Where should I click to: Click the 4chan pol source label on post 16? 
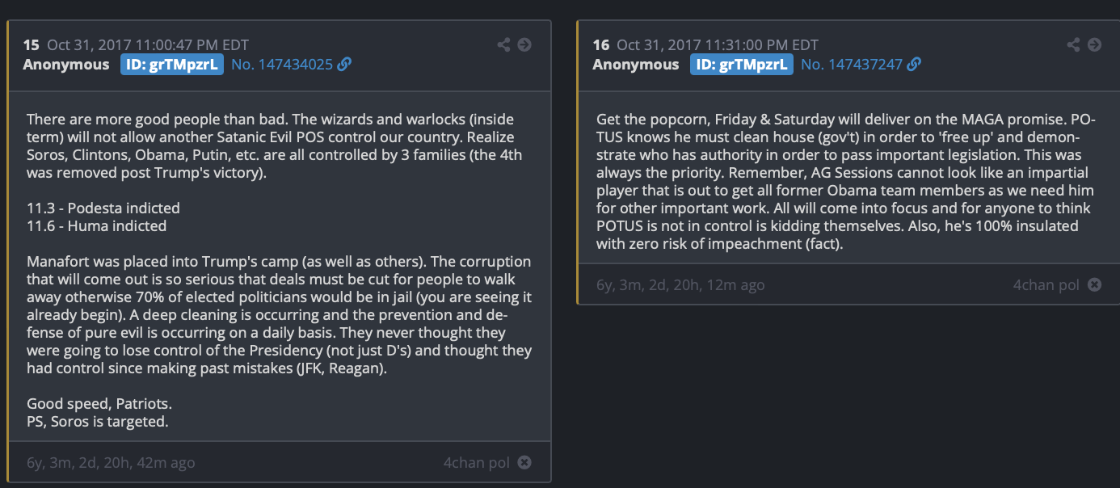1046,285
